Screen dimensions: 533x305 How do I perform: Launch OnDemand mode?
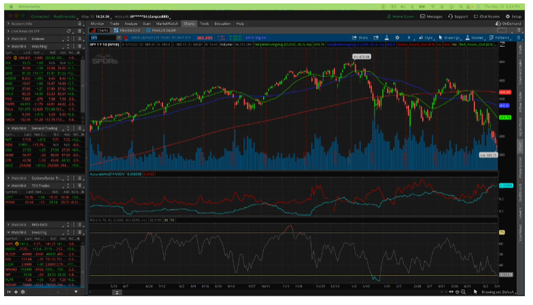(508, 24)
